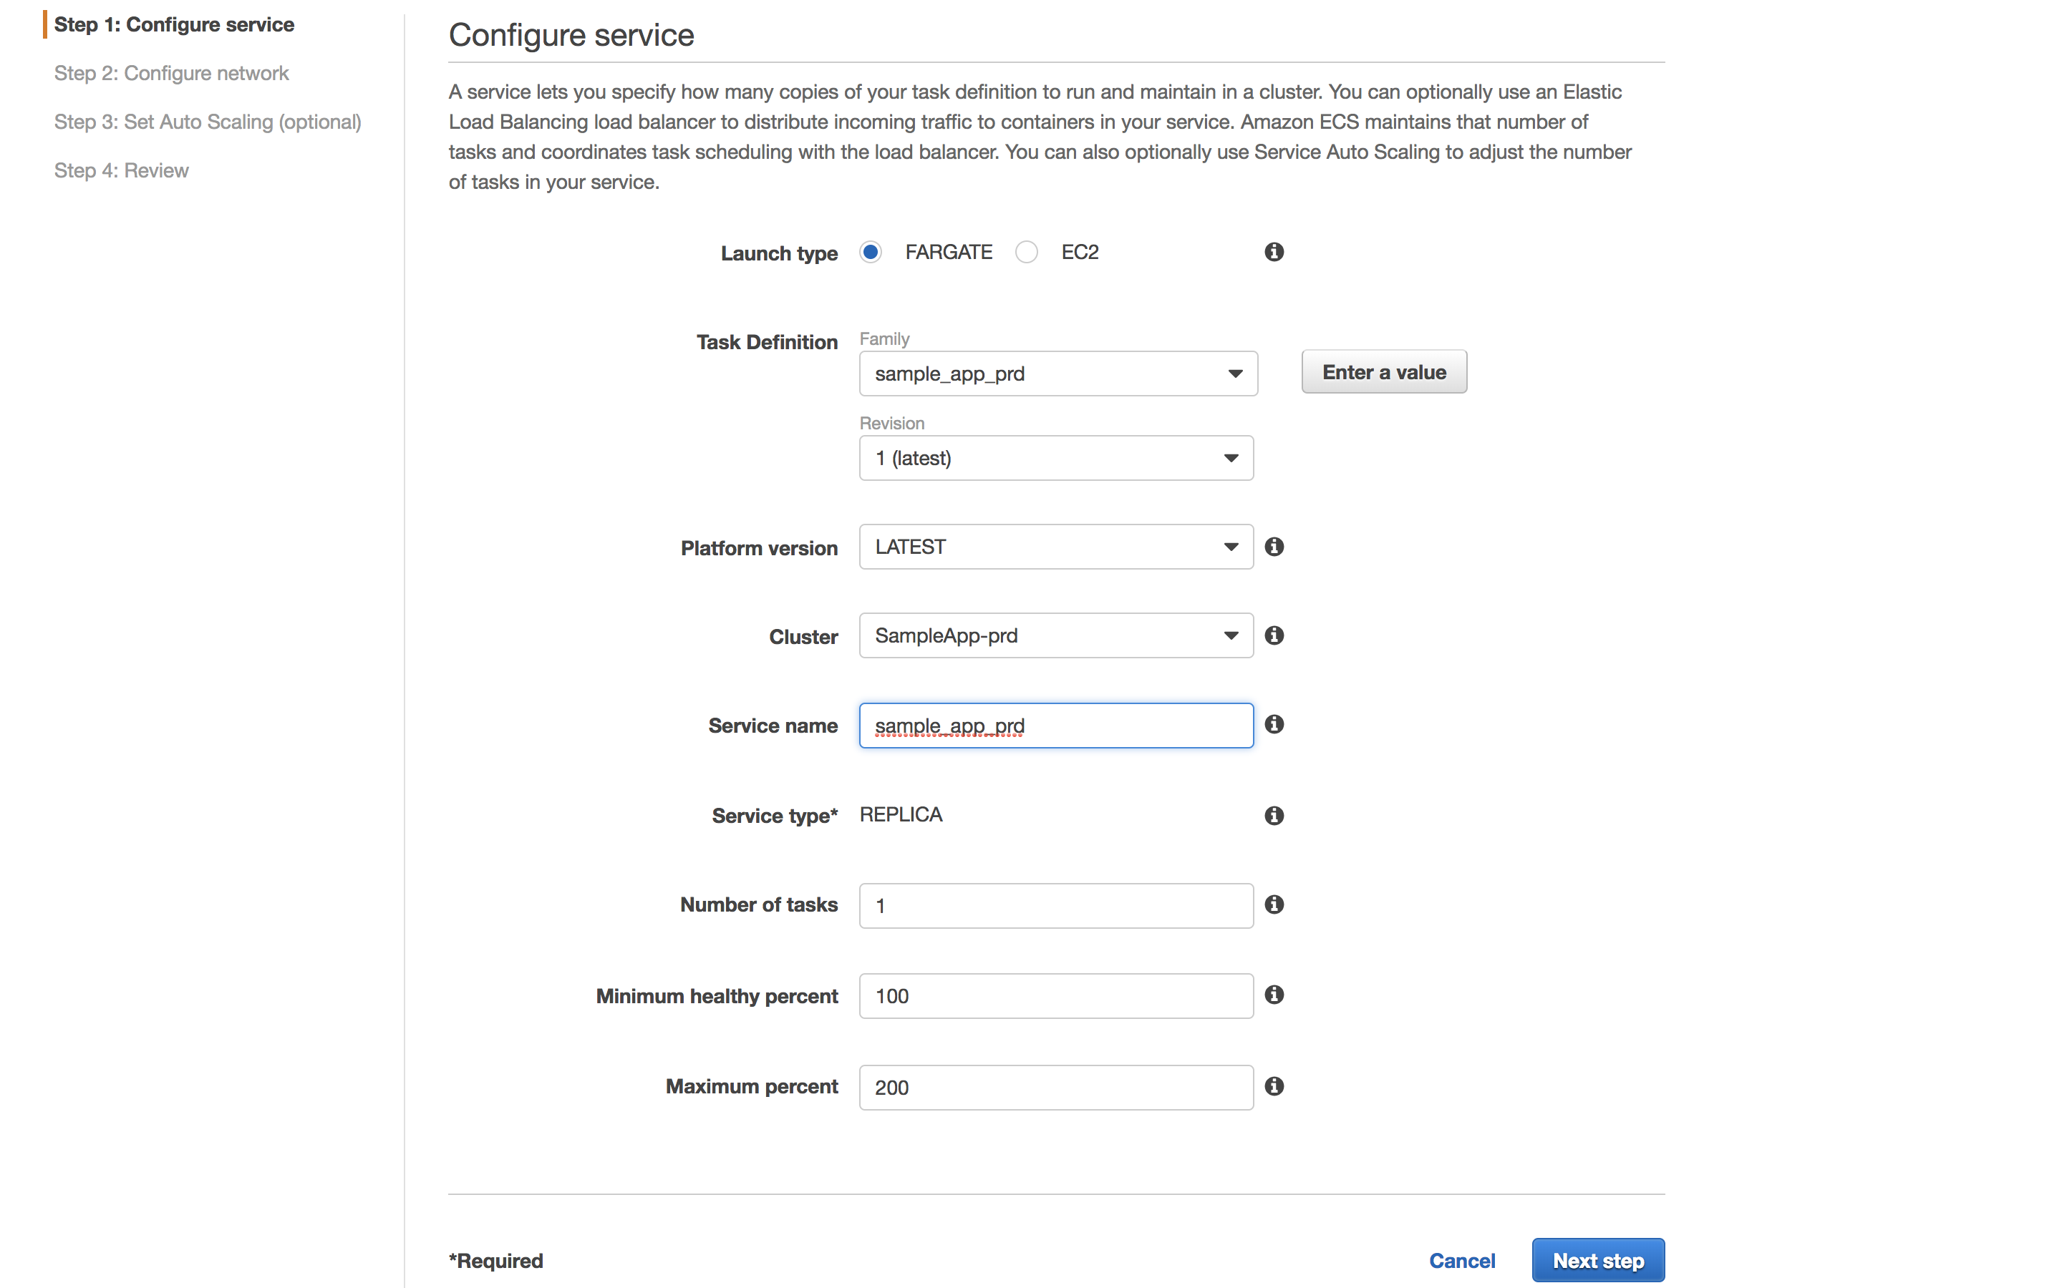Expand the Revision dropdown showing 1 (latest)
Viewport: 2062px width, 1288px height.
[x=1056, y=458]
